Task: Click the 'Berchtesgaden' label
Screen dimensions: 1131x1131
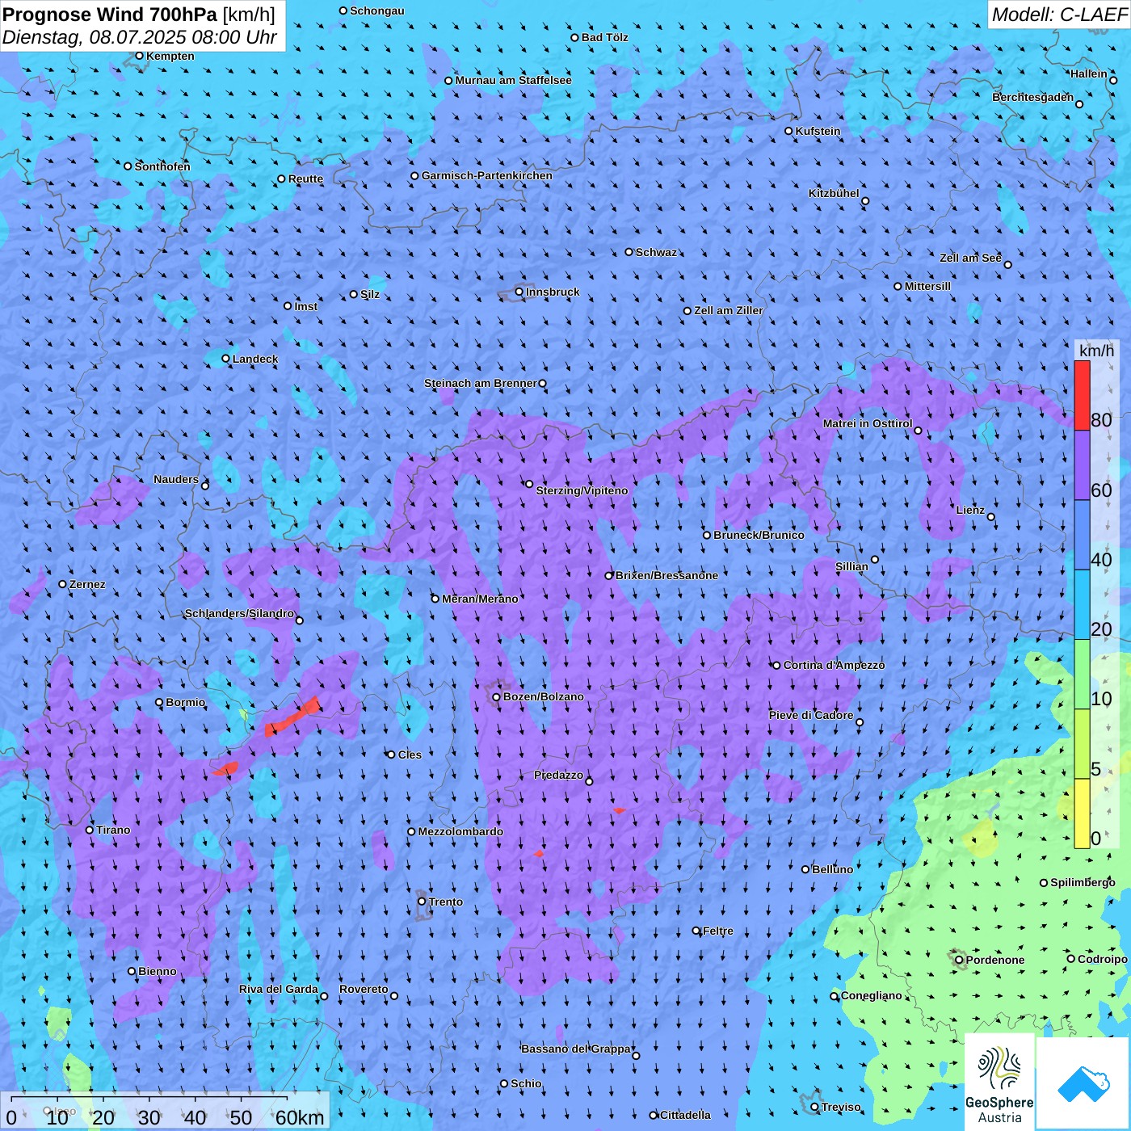Action: (x=1033, y=97)
